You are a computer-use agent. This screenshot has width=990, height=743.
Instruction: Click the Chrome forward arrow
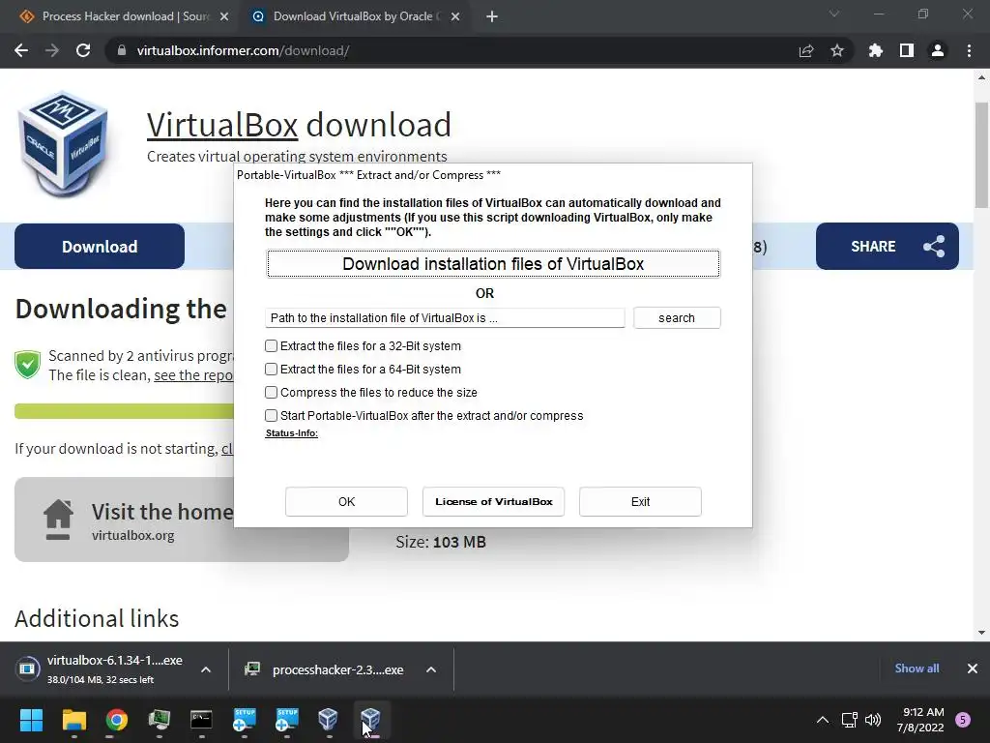(52, 50)
